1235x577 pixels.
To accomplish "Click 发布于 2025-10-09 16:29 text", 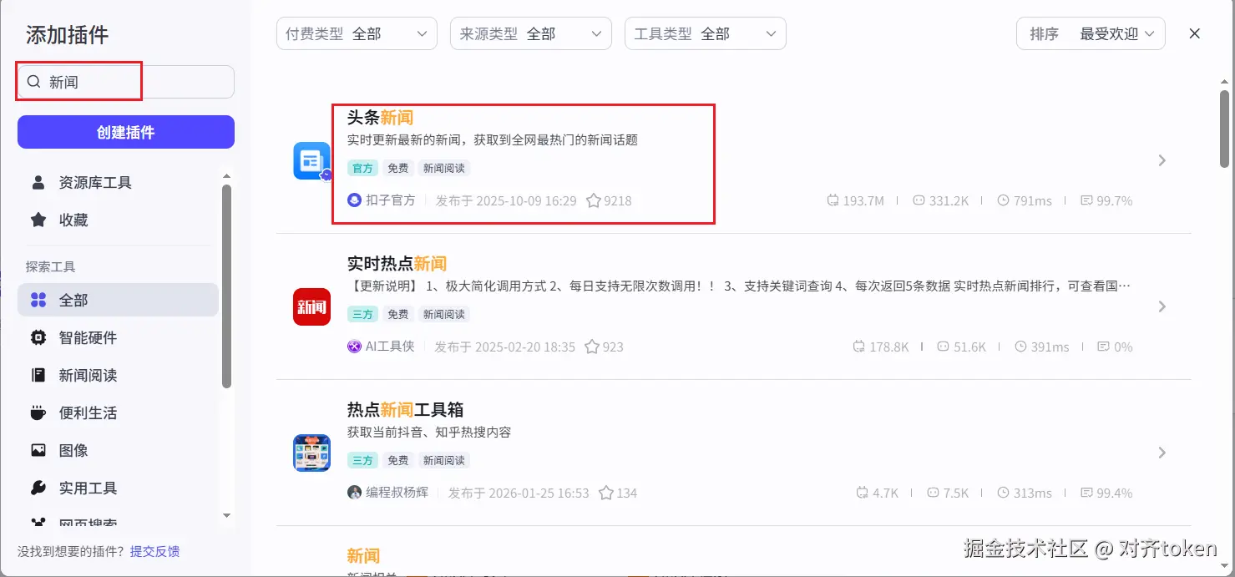I will (x=506, y=200).
